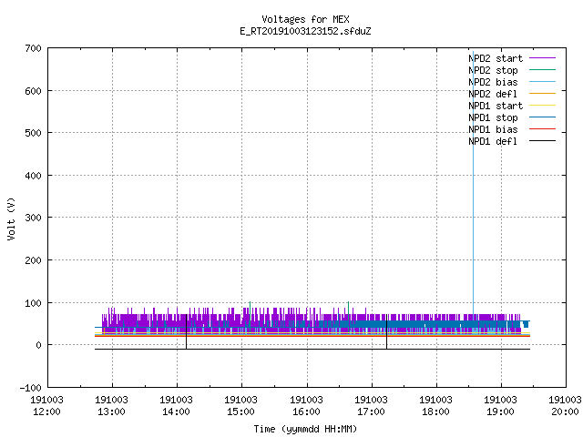Click the black NPD1 defl legend line
Screen dimensions: 583x437
pos(542,141)
